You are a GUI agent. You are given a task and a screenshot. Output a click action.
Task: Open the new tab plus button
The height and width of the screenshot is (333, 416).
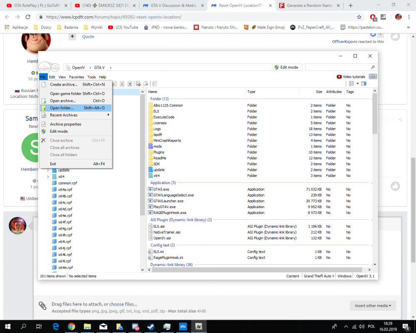pos(350,5)
